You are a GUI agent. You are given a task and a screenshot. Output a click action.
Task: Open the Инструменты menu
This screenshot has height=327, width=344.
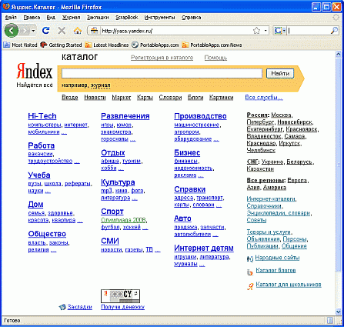[159, 18]
